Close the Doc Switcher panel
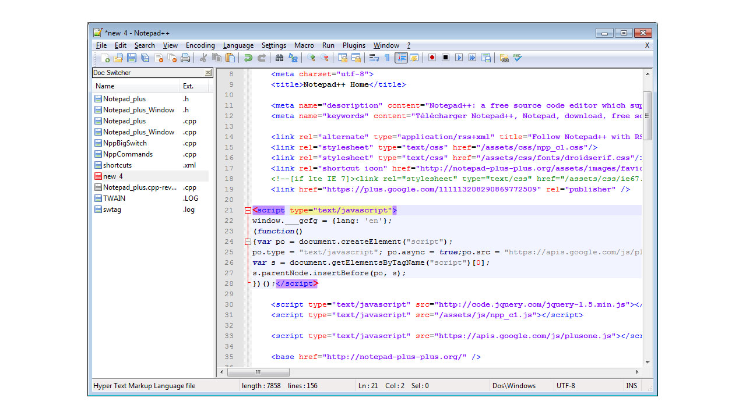Screen dimensions: 746x419 (x=209, y=73)
